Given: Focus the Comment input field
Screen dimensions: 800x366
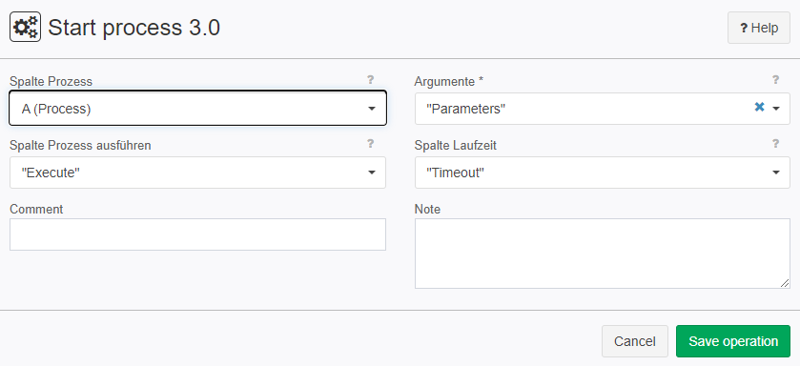Looking at the screenshot, I should coord(198,234).
